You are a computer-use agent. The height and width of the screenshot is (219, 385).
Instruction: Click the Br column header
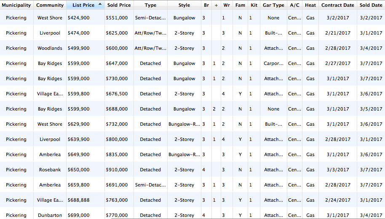tap(206, 5)
